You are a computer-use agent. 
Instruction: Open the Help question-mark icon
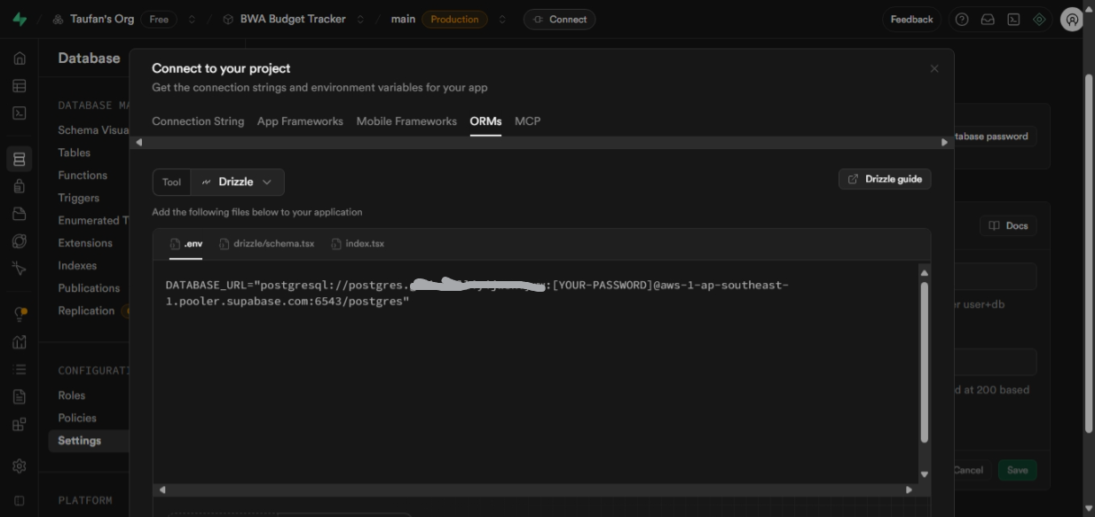pos(961,19)
